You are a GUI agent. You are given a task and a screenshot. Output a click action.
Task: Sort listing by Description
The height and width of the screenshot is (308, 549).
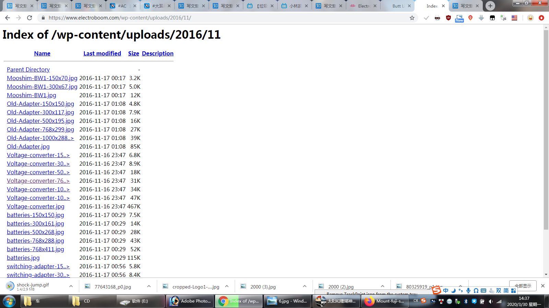(158, 53)
